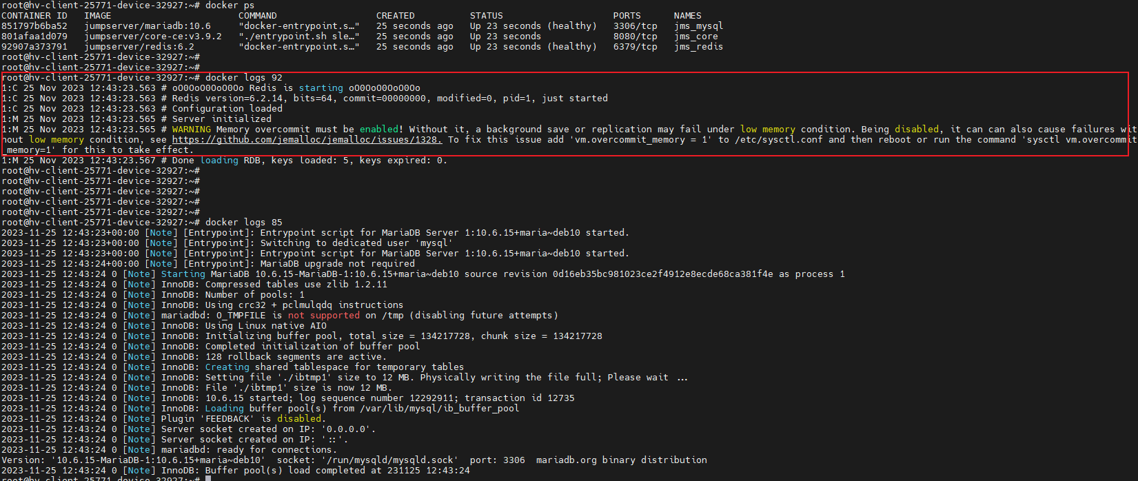Screen dimensions: 1138x481
Task: Select 'transaction id 12735' text
Action: [520, 398]
